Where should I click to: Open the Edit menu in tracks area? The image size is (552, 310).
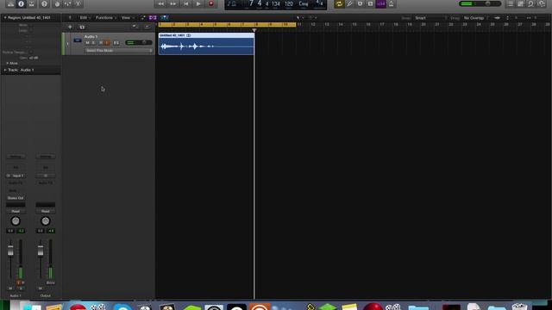click(x=85, y=17)
